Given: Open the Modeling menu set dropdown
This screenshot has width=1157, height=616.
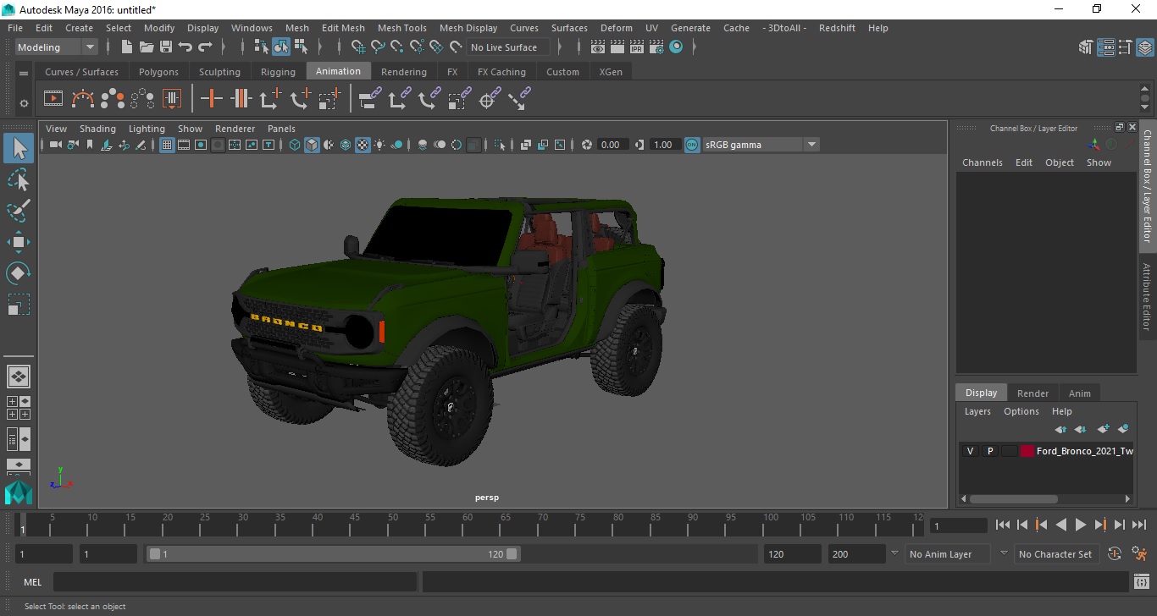Looking at the screenshot, I should click(57, 47).
